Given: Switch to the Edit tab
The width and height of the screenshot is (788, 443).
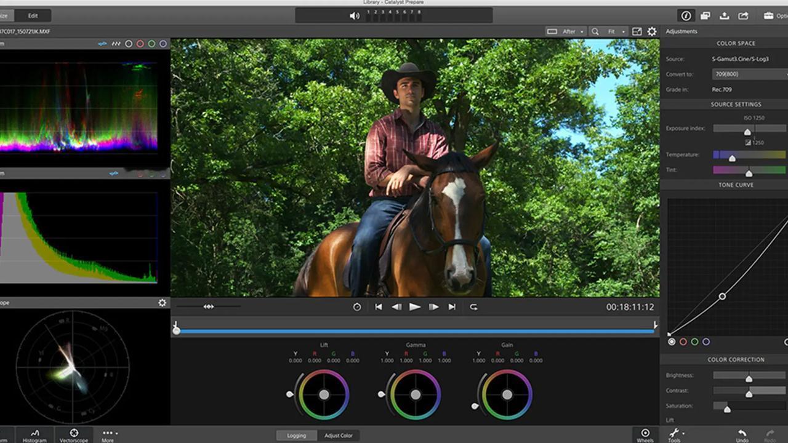Looking at the screenshot, I should pyautogui.click(x=33, y=16).
